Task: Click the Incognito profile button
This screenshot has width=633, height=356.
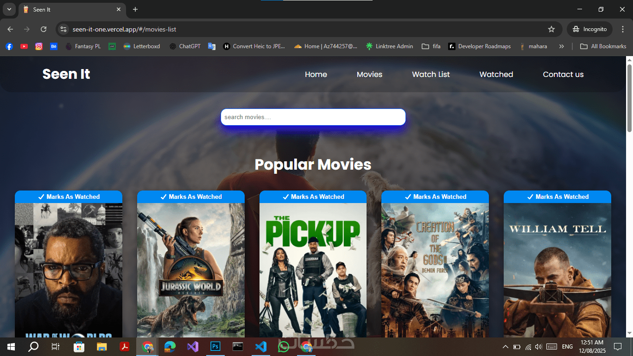Action: pos(589,29)
